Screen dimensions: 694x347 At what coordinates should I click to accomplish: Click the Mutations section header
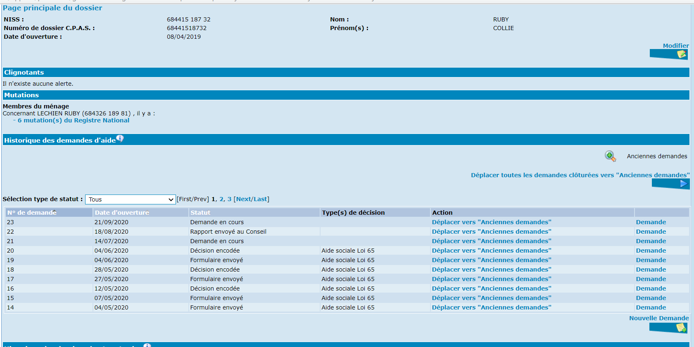click(346, 95)
